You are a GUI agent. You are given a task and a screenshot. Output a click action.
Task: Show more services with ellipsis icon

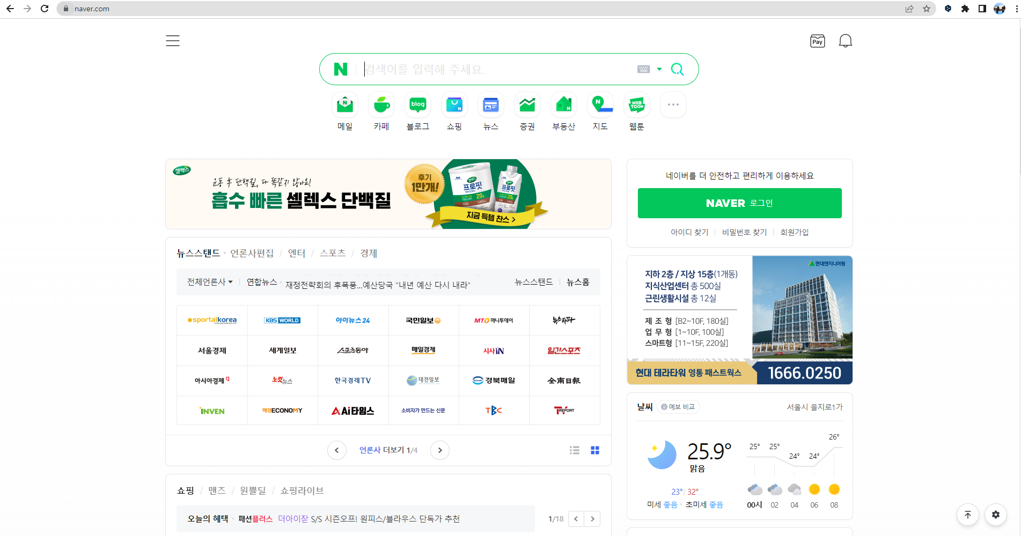(673, 105)
